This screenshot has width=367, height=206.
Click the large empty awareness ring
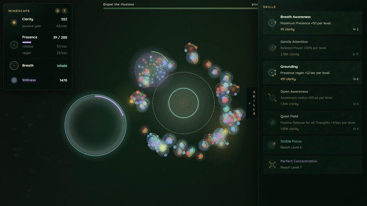coord(96,125)
